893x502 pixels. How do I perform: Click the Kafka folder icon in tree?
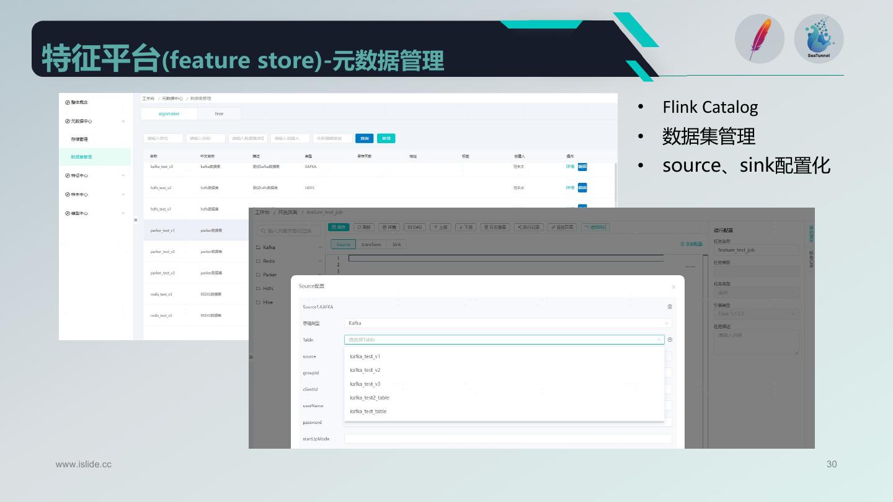click(x=259, y=247)
